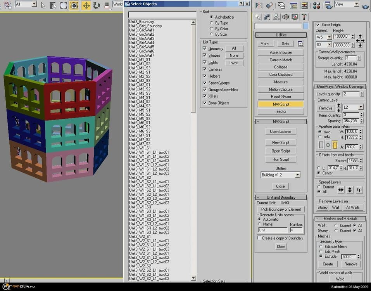371x291 pixels.
Task: Increase Levels quantity with spinner arrow
Action: (x=362, y=93)
